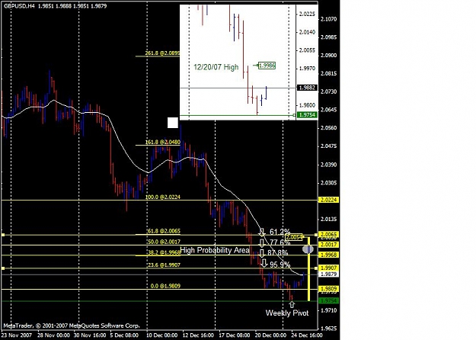This screenshot has width=476, height=340.
Task: Click the 2.0390 price on main axis
Action: click(328, 165)
